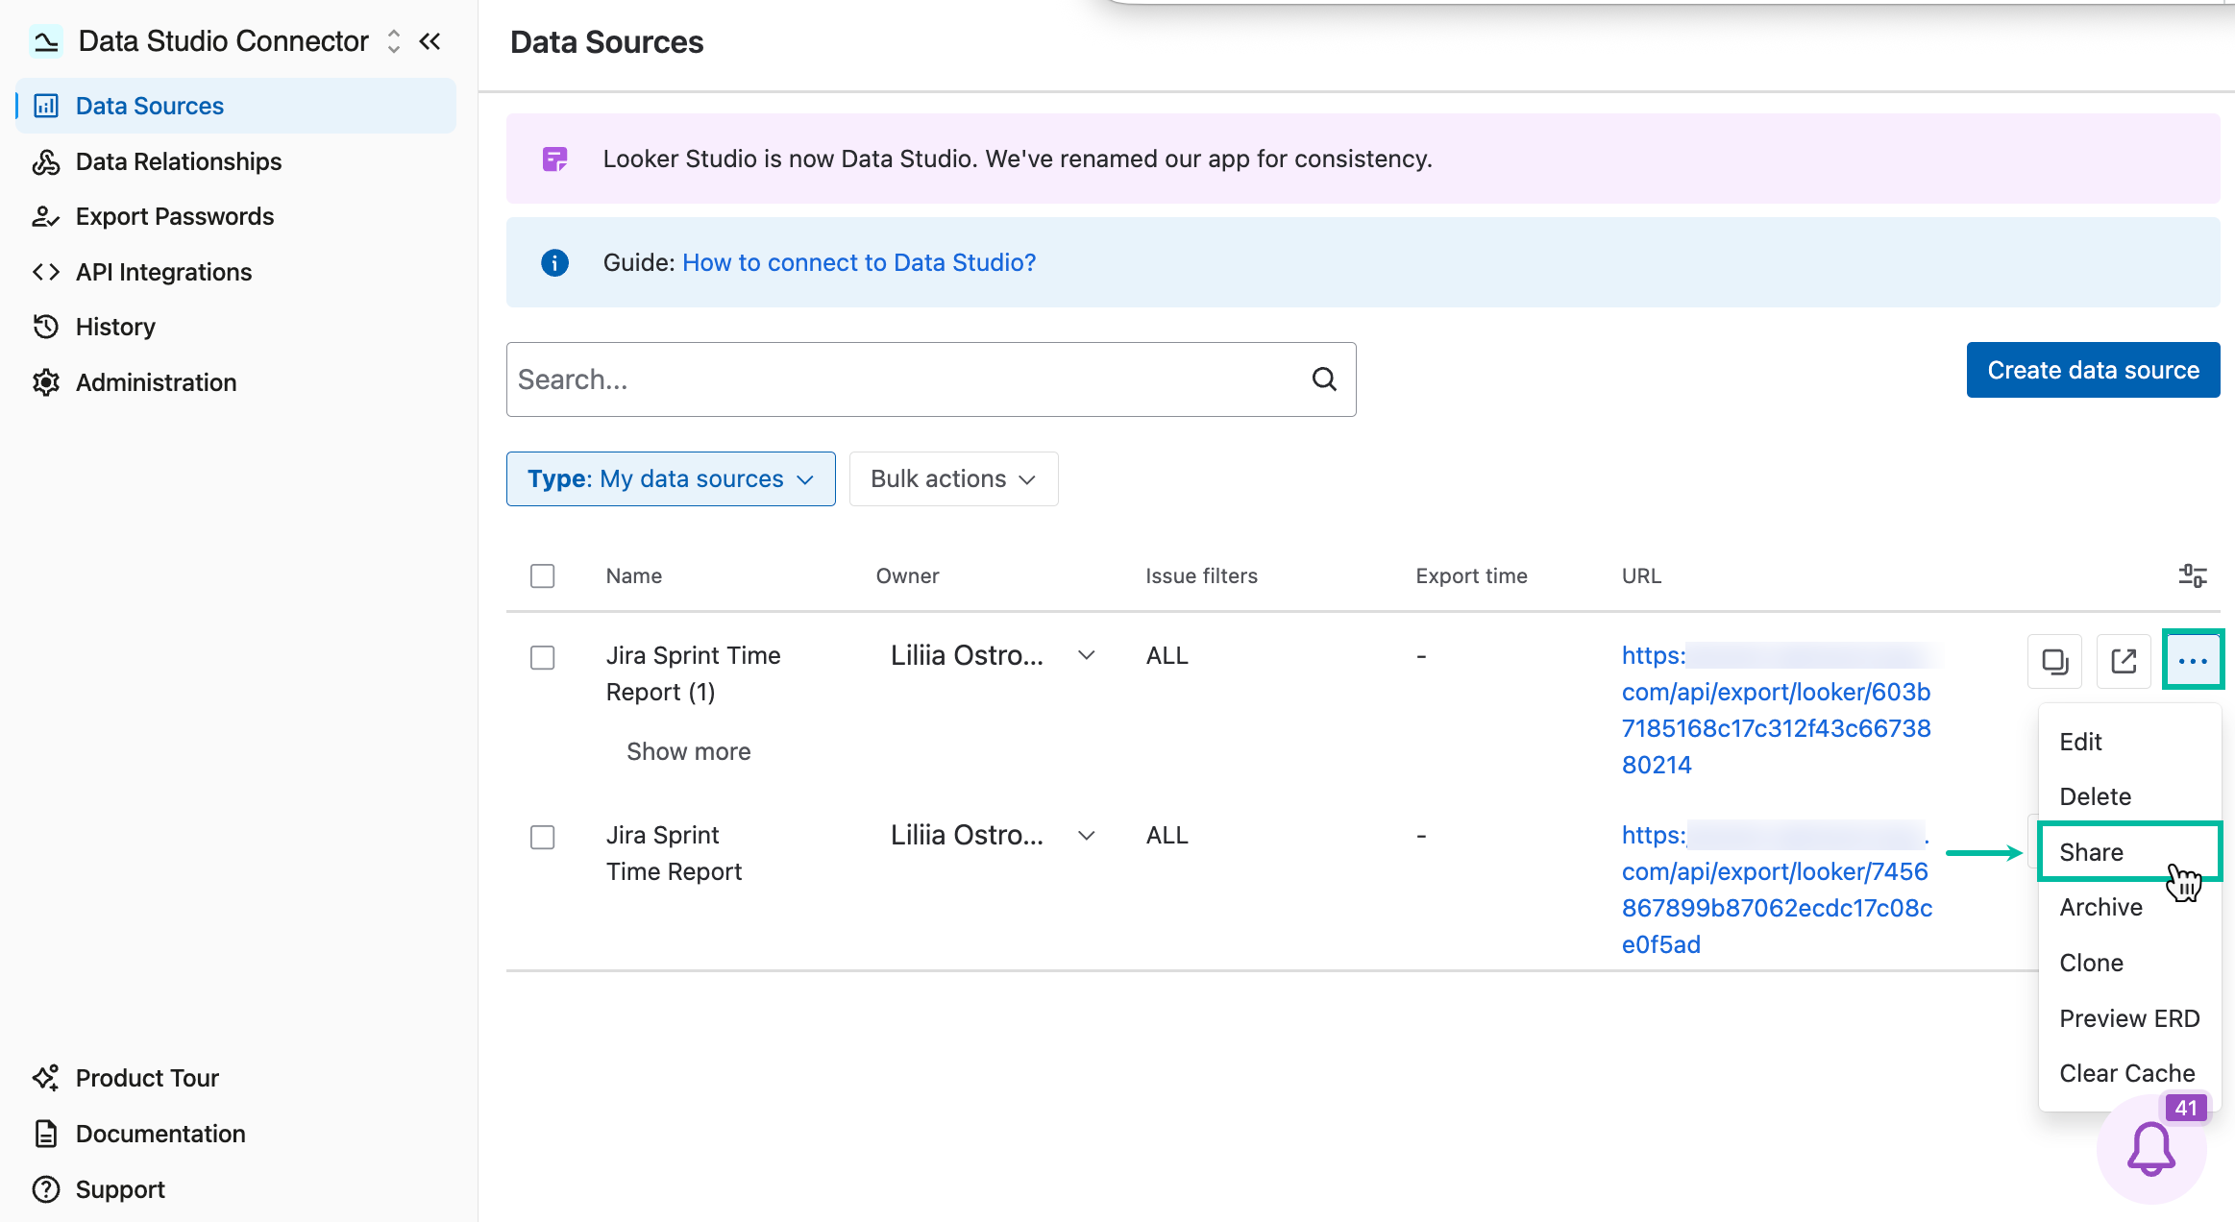Tick the select-all checkbox in table header
The width and height of the screenshot is (2235, 1222).
[543, 575]
